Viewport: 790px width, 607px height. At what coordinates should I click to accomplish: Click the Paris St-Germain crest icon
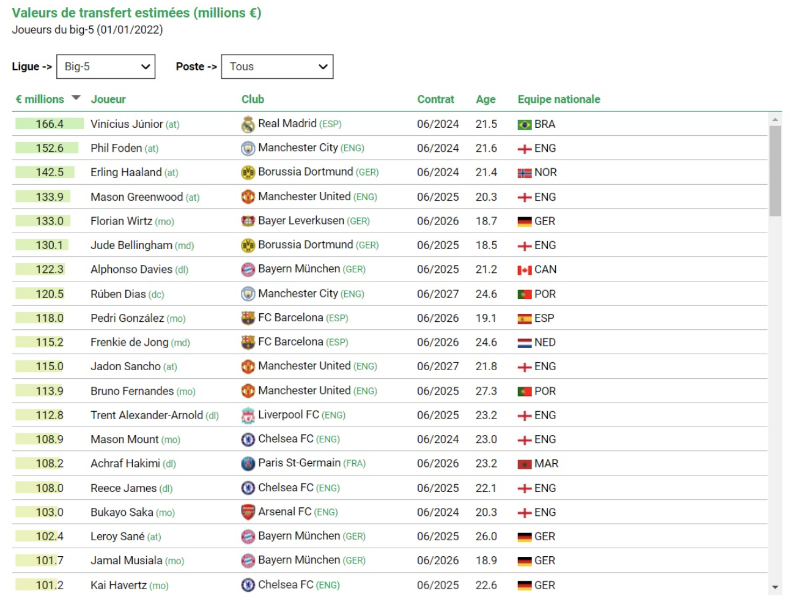click(x=248, y=464)
